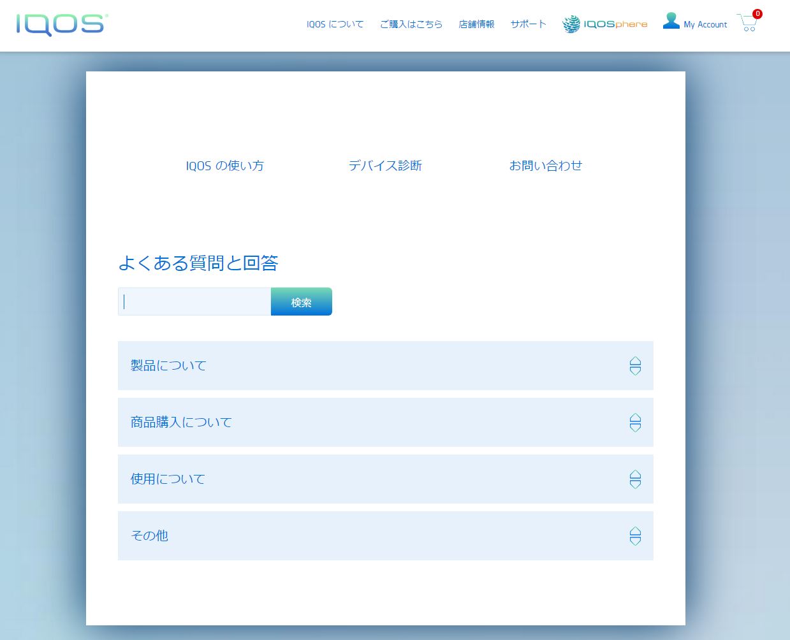Open the サポート menu item
The height and width of the screenshot is (640, 790).
(x=528, y=24)
